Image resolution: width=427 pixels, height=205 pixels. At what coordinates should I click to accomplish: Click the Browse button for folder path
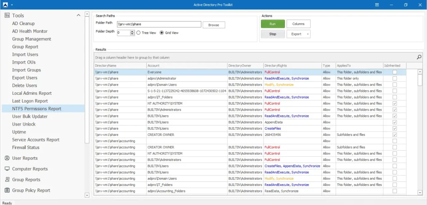(x=214, y=25)
